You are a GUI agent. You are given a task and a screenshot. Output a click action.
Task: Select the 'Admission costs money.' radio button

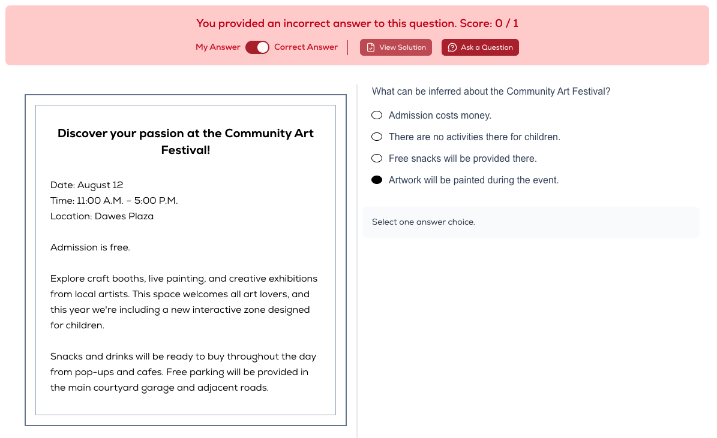377,115
